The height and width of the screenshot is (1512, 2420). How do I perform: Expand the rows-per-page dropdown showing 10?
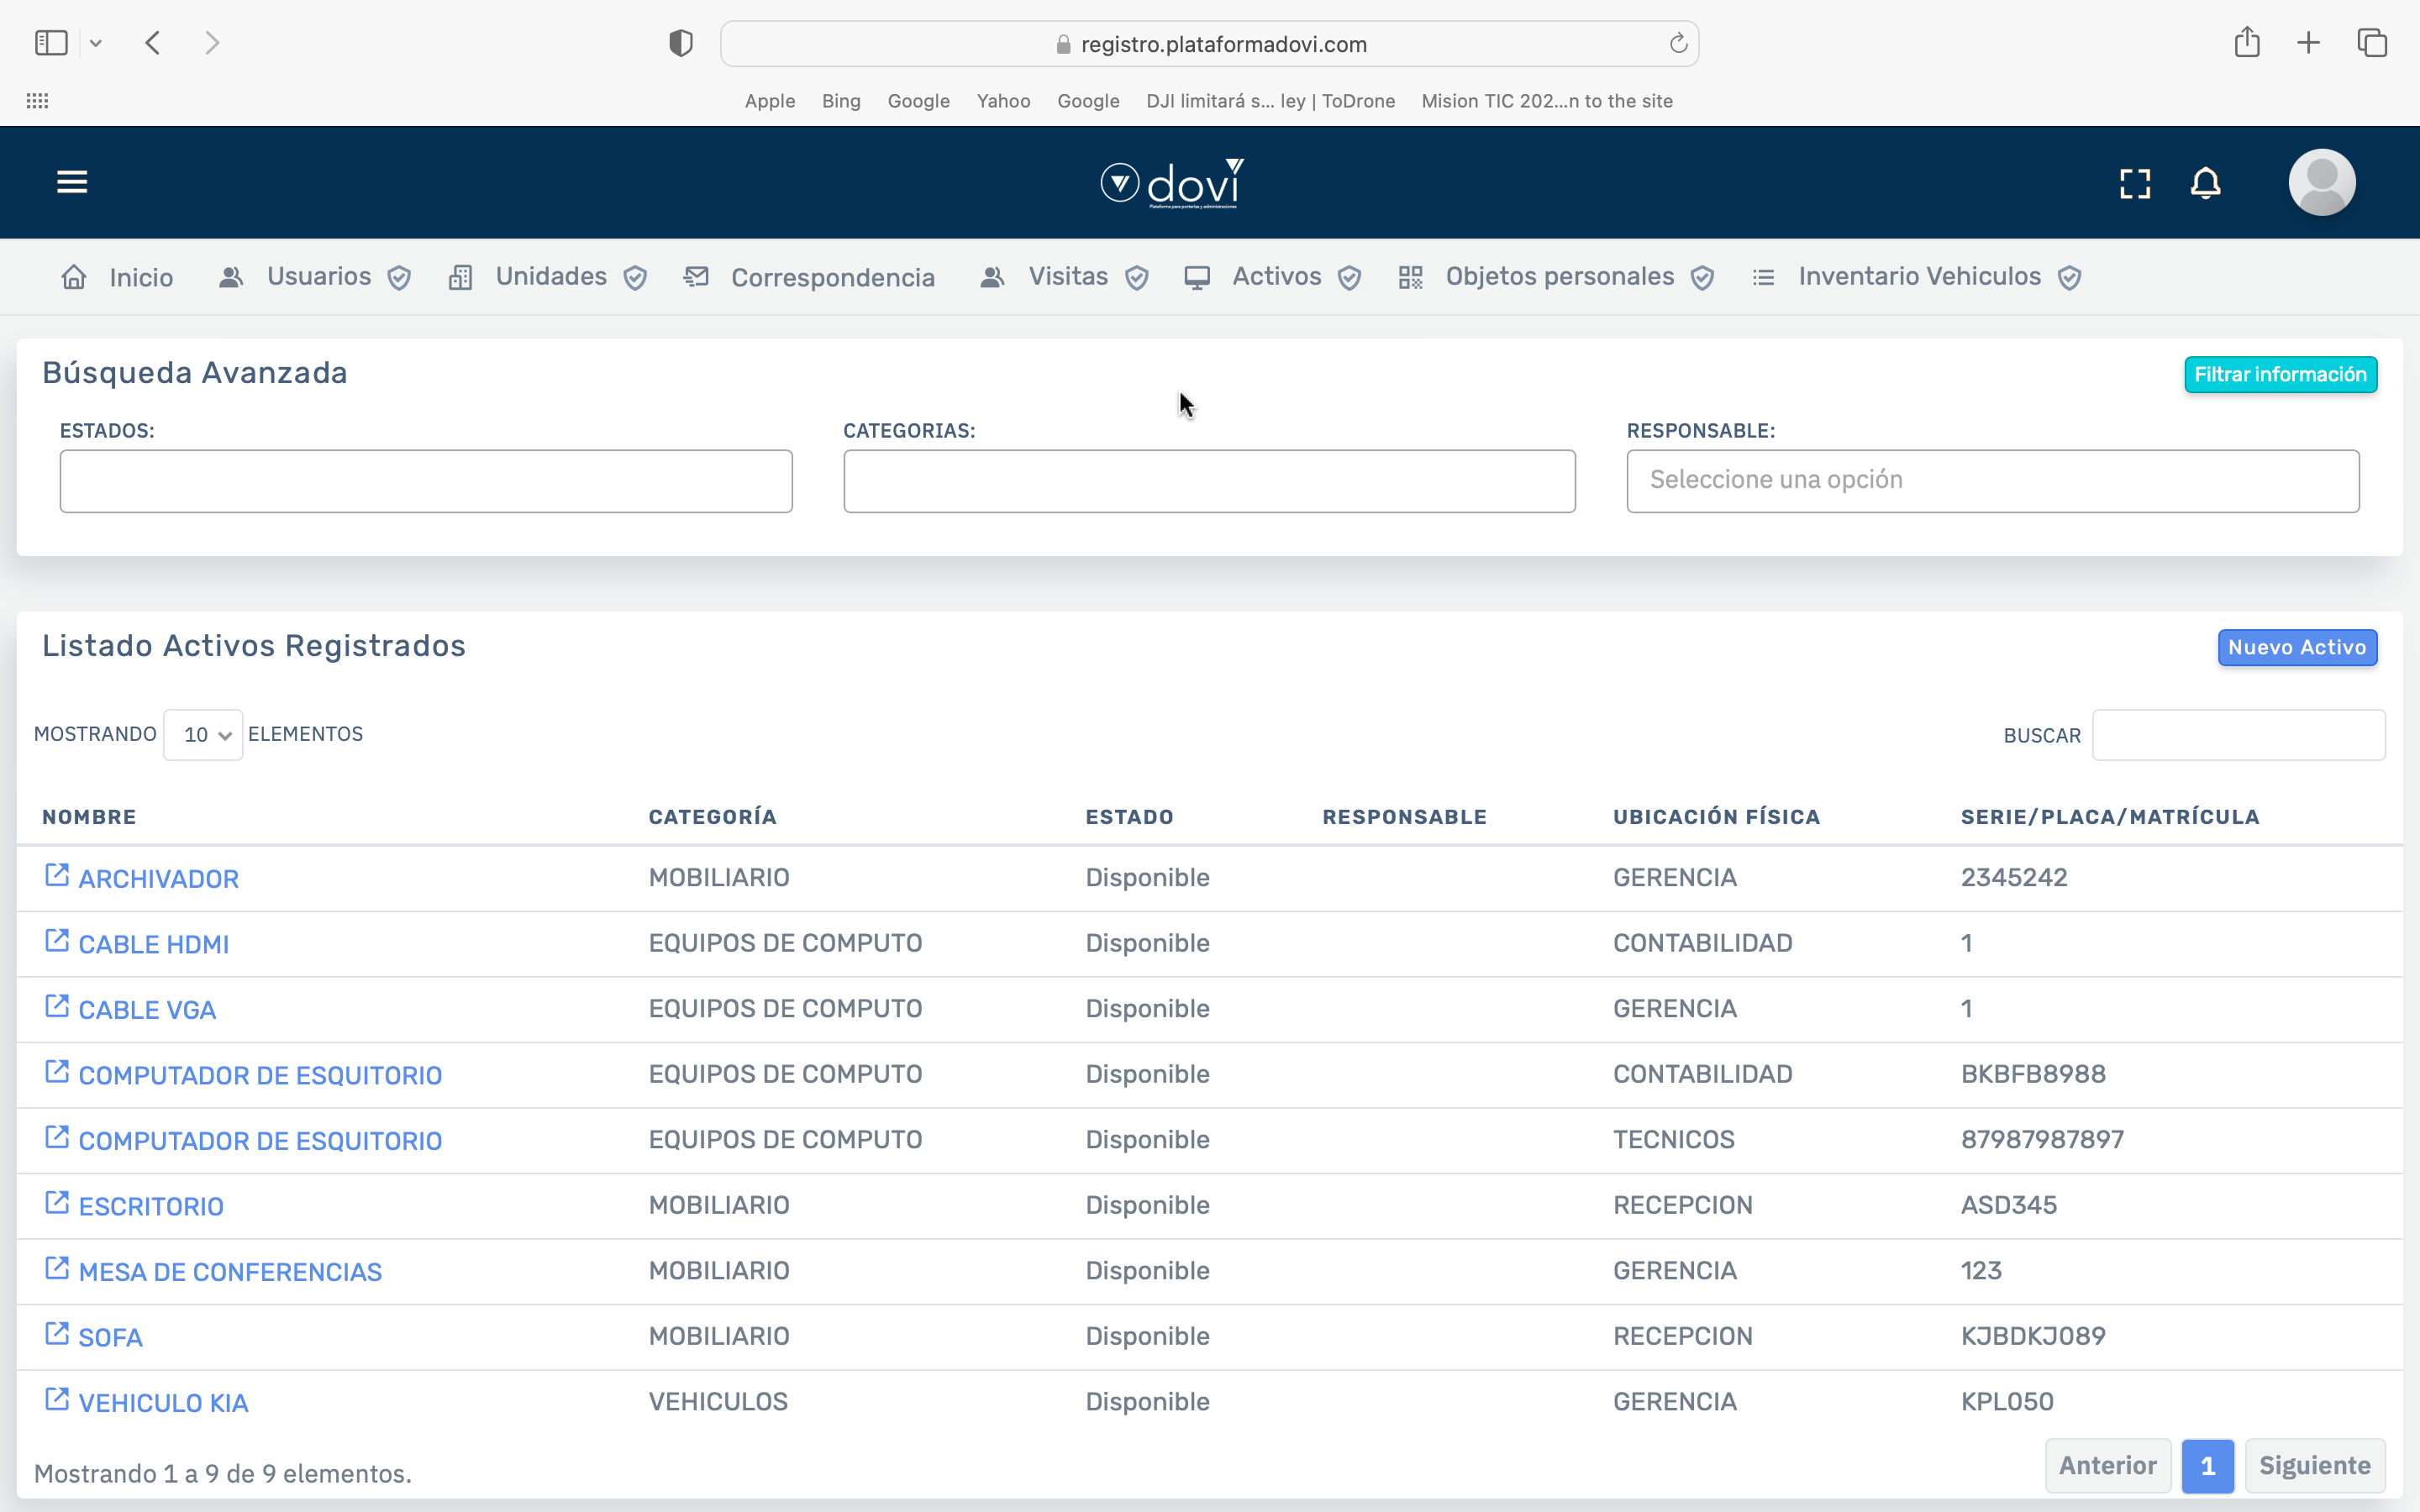click(204, 735)
